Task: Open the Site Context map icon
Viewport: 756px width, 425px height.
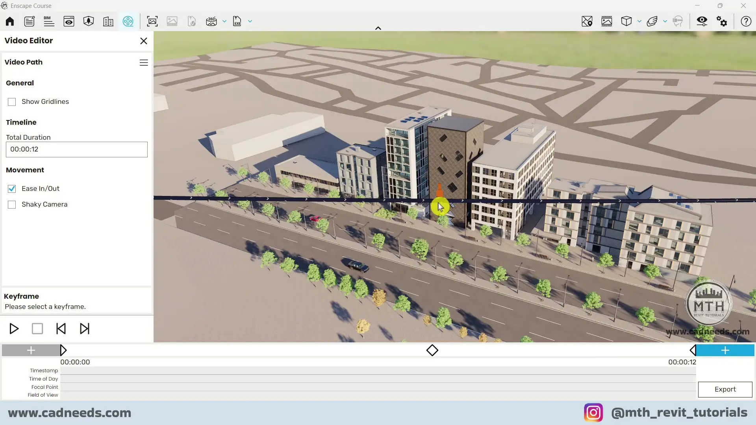Action: click(x=587, y=21)
